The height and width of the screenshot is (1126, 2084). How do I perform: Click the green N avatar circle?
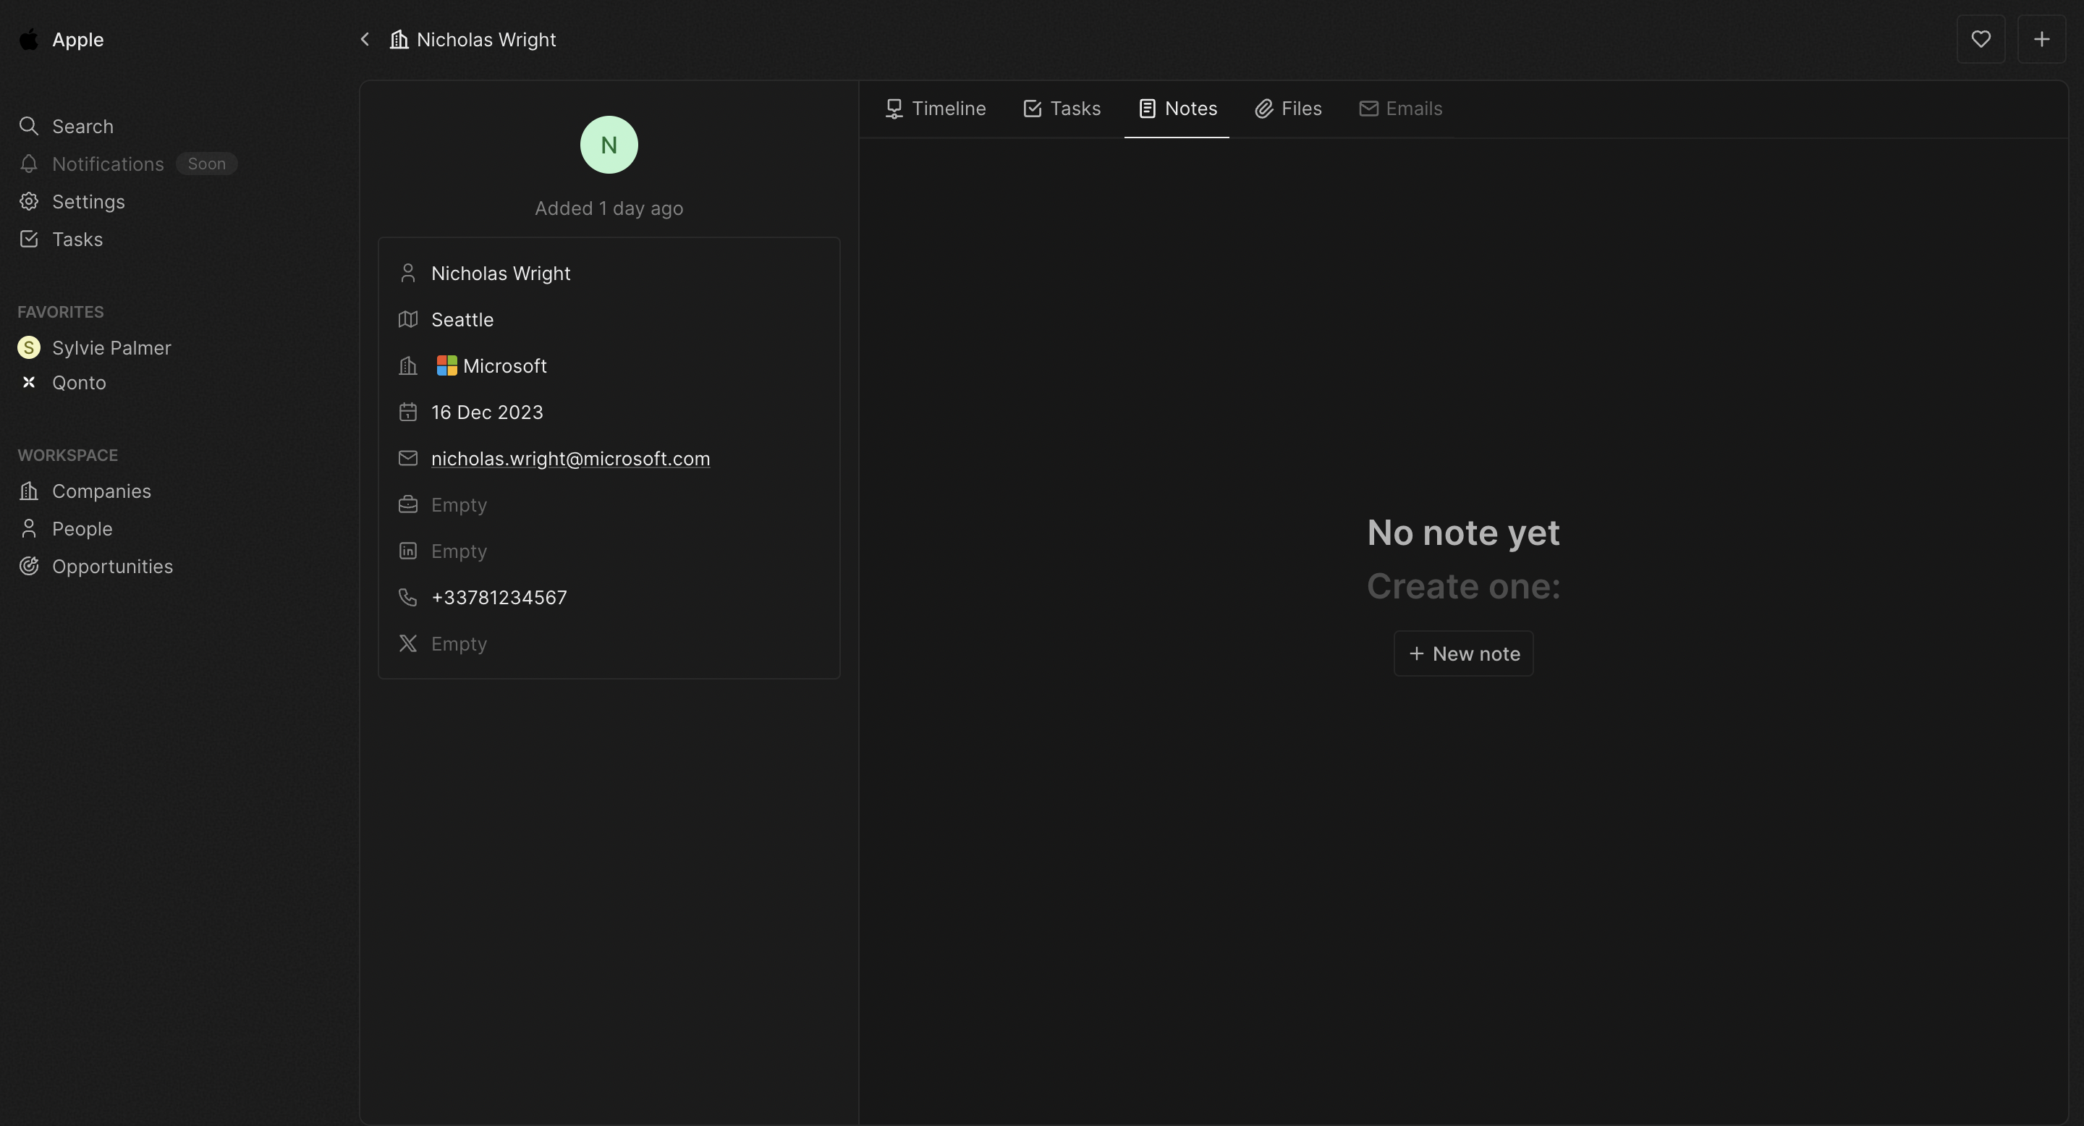(609, 145)
